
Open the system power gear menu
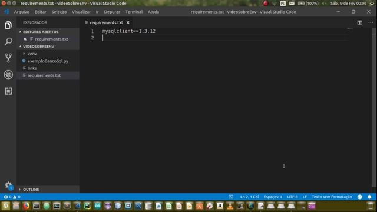[372, 3]
